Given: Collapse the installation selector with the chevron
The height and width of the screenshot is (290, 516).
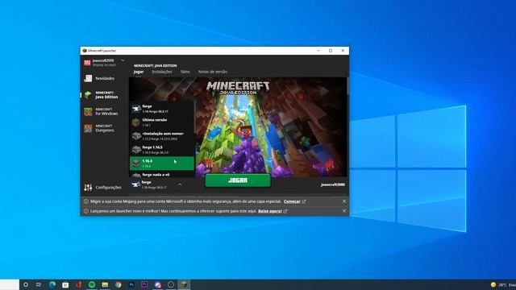Looking at the screenshot, I should point(180,184).
